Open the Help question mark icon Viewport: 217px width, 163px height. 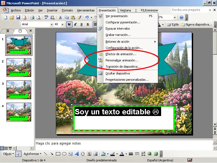click(x=181, y=17)
